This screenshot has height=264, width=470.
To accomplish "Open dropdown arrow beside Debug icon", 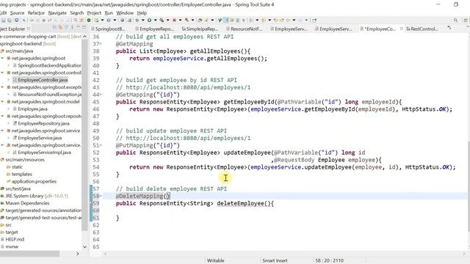I will [x=143, y=21].
